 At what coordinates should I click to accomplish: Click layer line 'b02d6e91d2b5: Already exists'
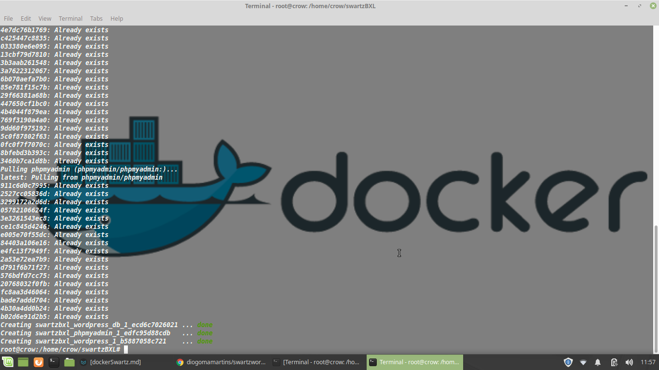coord(55,317)
